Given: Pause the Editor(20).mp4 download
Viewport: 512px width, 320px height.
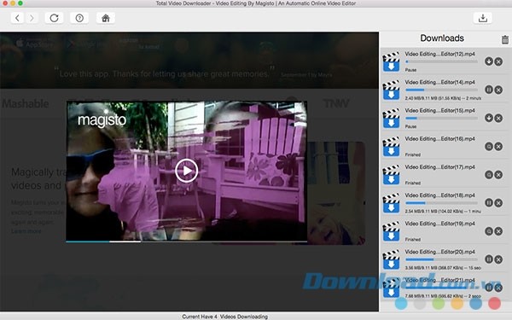Looking at the screenshot, I should [x=489, y=259].
